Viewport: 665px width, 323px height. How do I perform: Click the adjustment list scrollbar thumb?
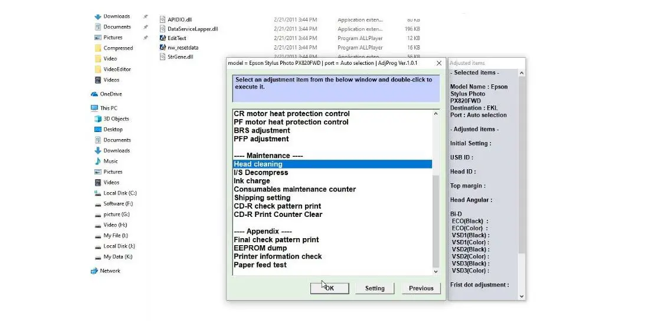436,220
